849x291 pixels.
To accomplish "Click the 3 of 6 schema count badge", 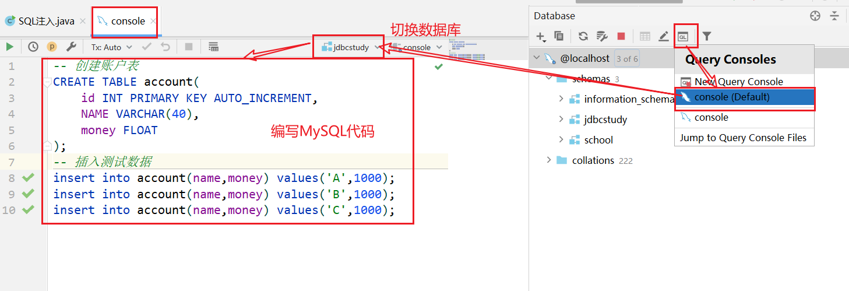I will click(627, 58).
